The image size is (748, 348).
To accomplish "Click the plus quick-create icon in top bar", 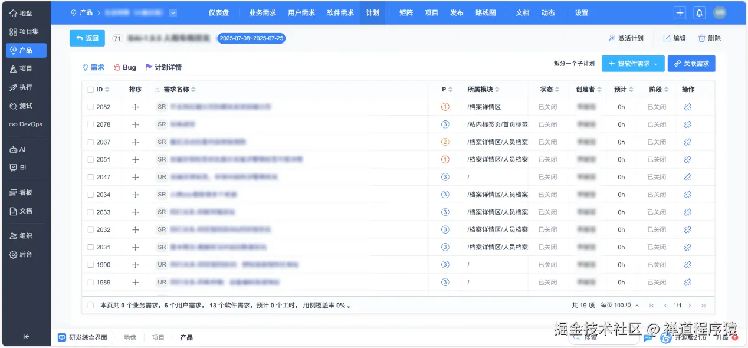I will pos(678,12).
